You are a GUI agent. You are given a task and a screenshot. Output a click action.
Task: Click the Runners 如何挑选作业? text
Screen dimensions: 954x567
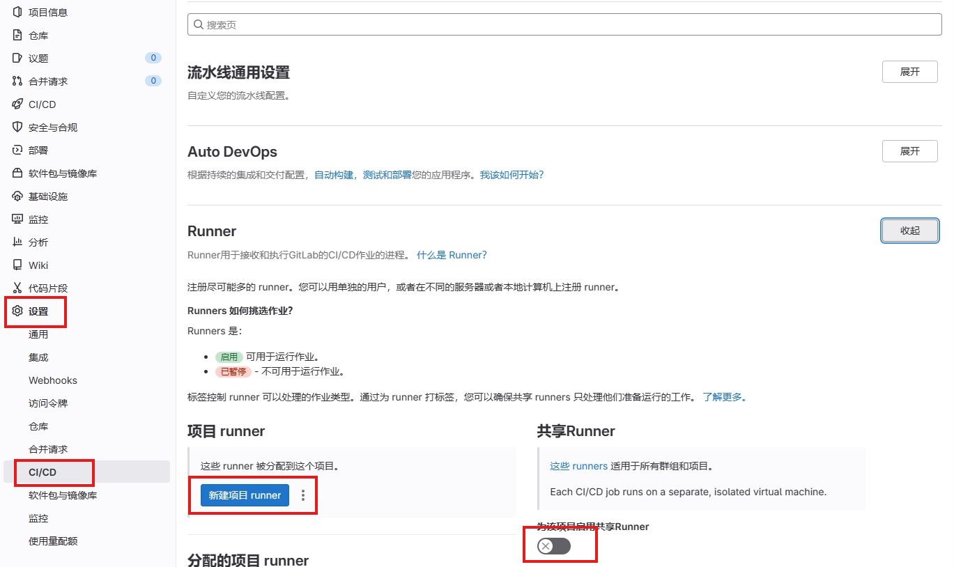(240, 311)
